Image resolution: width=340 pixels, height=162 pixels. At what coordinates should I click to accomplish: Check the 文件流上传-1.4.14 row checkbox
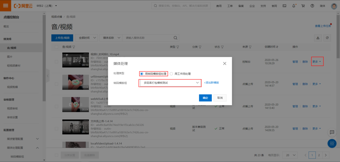tap(57, 129)
